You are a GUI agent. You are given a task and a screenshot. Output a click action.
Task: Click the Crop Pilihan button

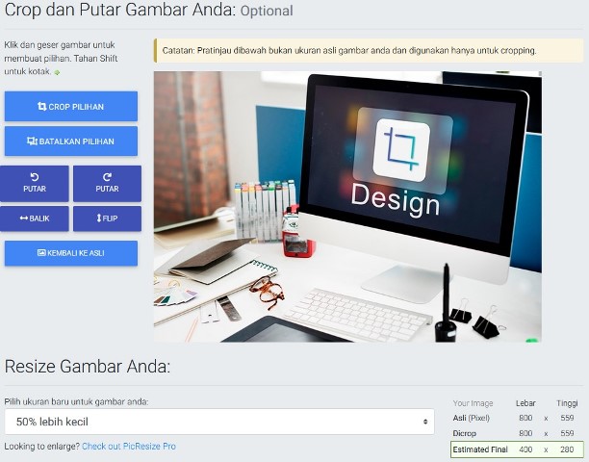coord(71,106)
